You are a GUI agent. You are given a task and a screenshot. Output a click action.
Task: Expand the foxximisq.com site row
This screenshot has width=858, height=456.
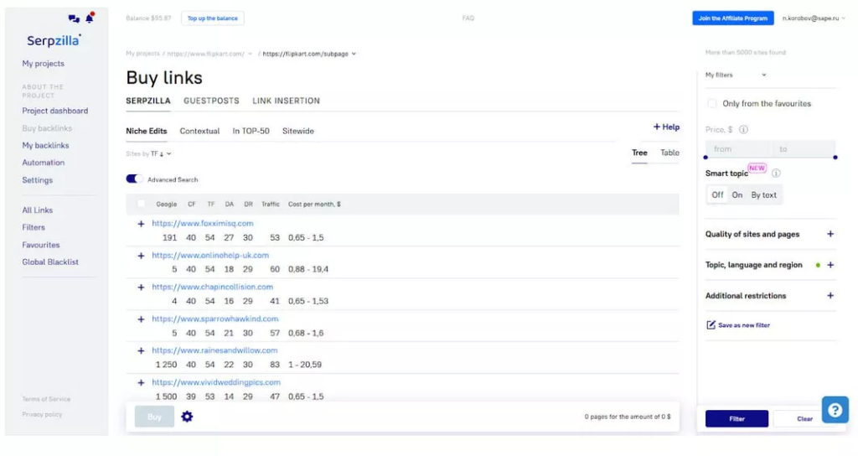coord(141,224)
